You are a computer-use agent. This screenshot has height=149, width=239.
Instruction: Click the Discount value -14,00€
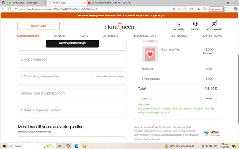pos(208,69)
